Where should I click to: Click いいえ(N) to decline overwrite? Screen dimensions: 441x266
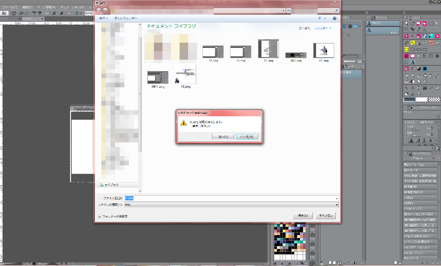(247, 137)
